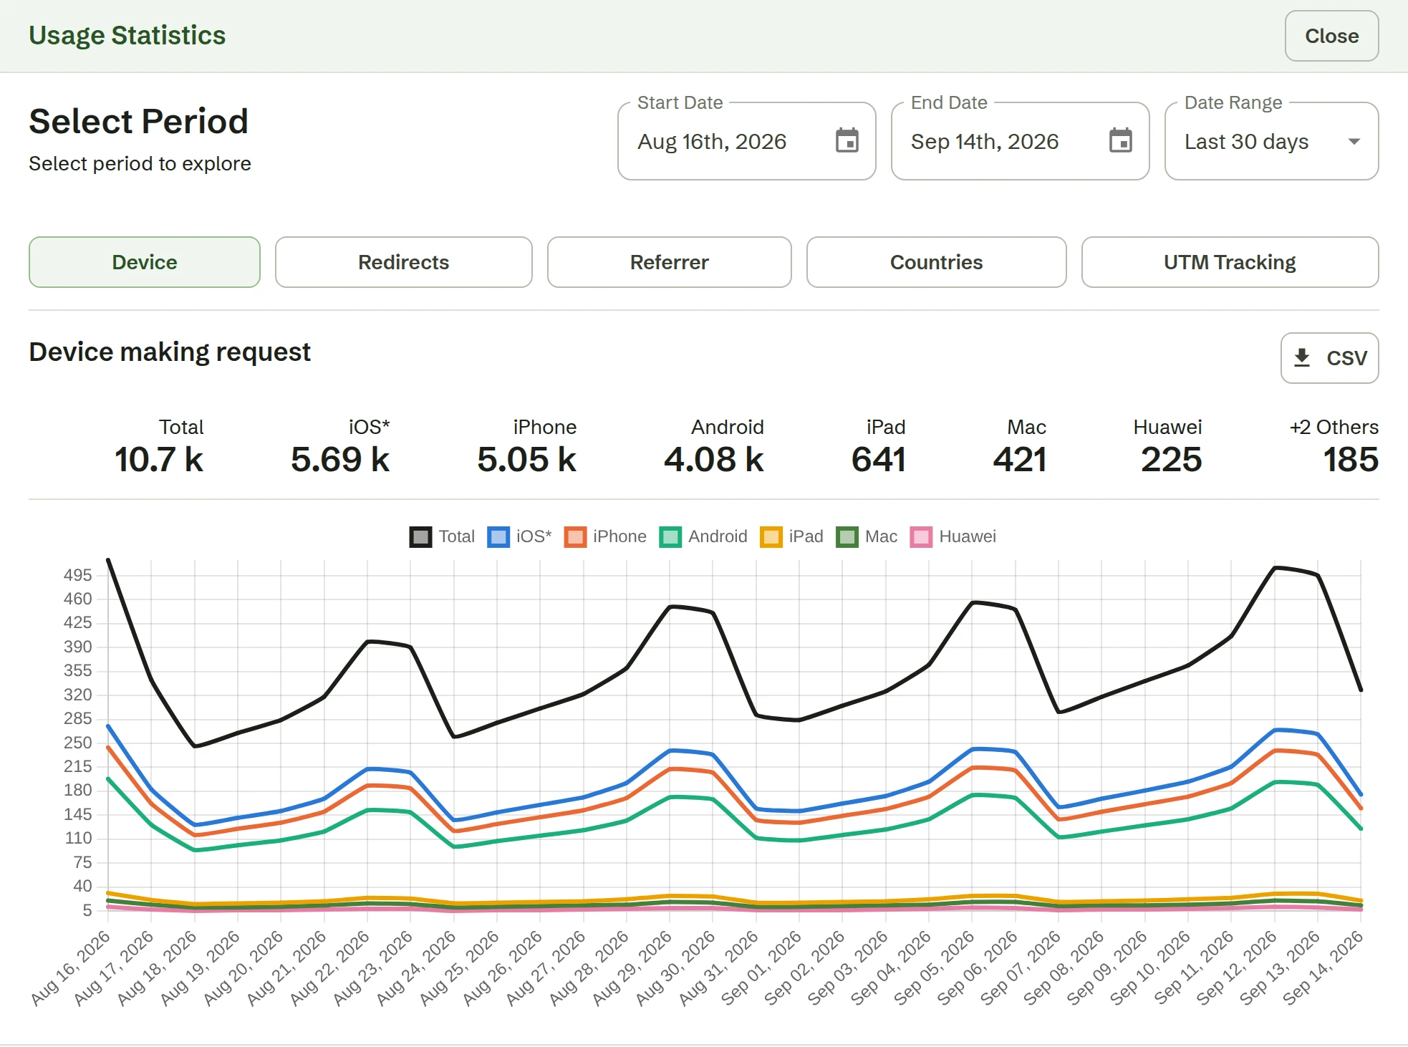Click the Total 10.7 k statistic
The image size is (1408, 1047).
[159, 447]
